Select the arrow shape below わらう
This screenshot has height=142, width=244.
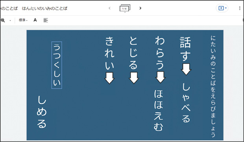pyautogui.click(x=160, y=77)
